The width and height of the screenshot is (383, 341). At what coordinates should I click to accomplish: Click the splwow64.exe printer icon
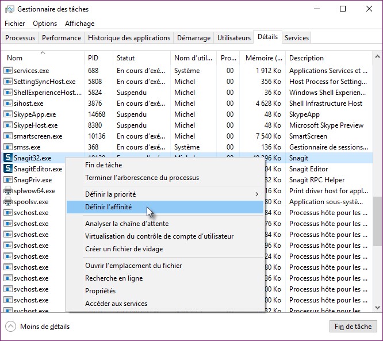pyautogui.click(x=8, y=191)
